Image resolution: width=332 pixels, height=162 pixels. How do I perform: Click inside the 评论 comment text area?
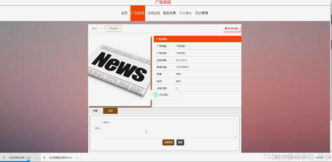pyautogui.click(x=169, y=128)
